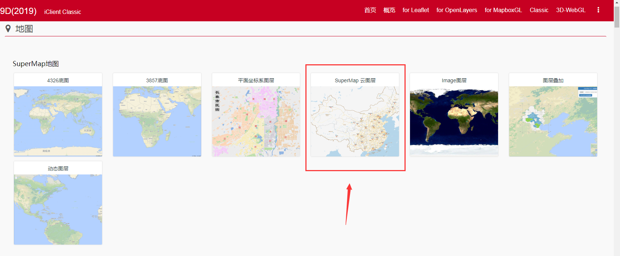The height and width of the screenshot is (256, 620).
Task: Click the SuperMap 云图层 card title
Action: click(355, 80)
